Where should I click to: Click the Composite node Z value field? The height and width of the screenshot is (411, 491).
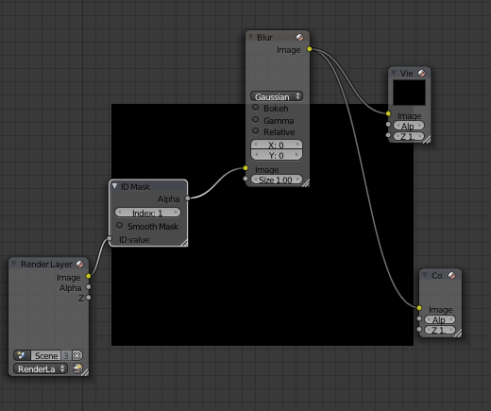click(440, 330)
